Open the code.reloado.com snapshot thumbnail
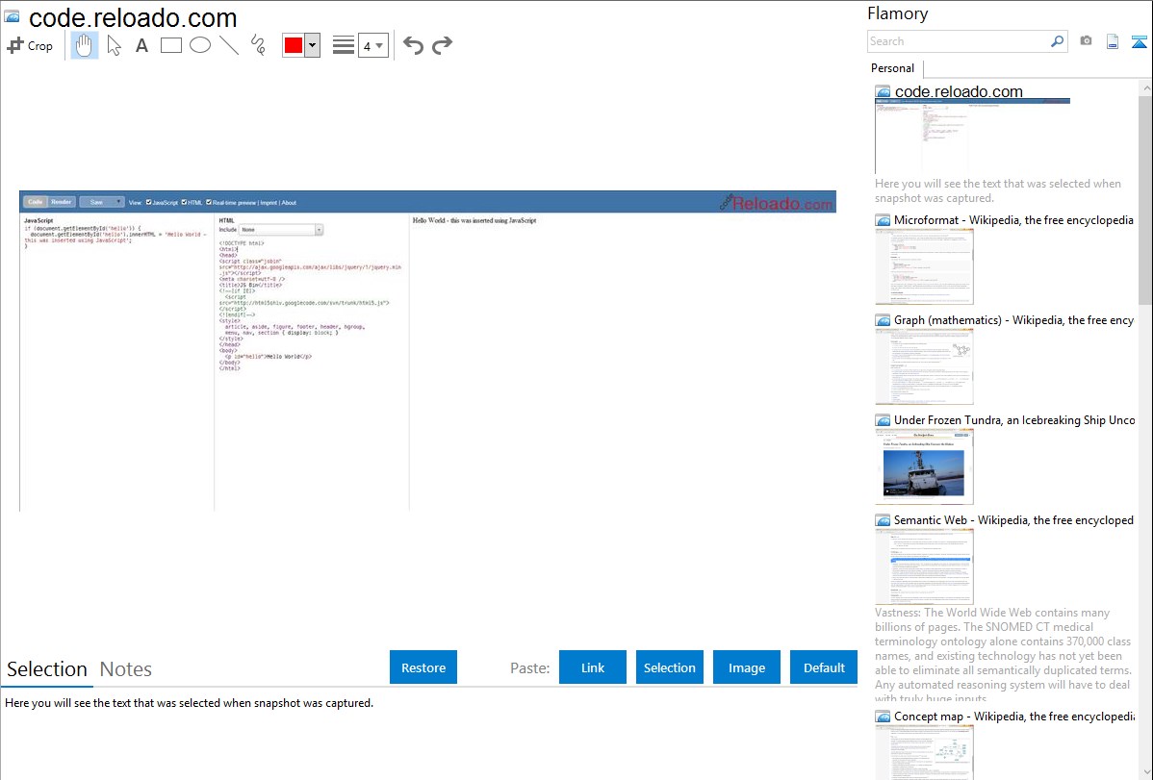The image size is (1153, 780). 972,137
